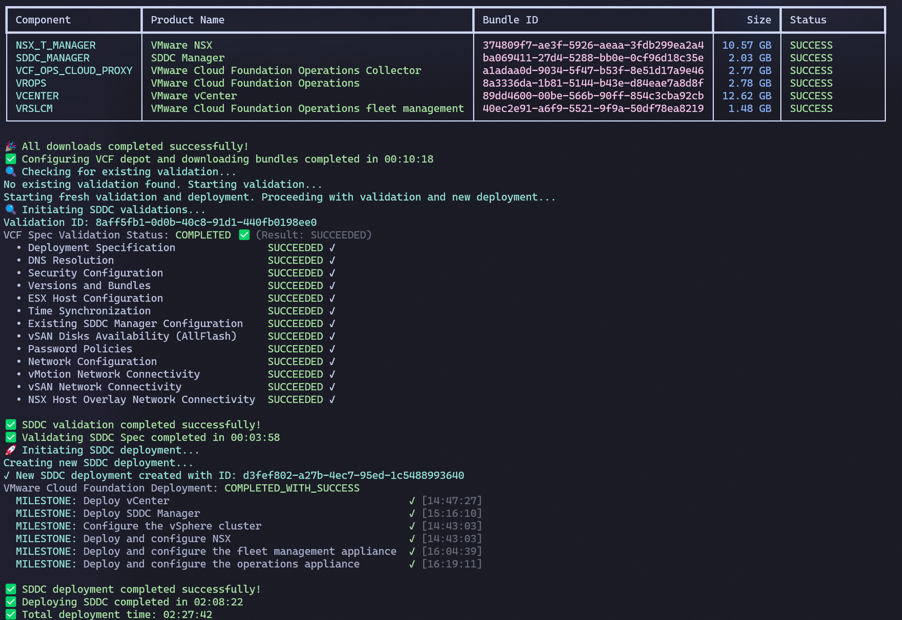Click product name 'VMware vCenter'
Image resolution: width=902 pixels, height=620 pixels.
pyautogui.click(x=194, y=96)
